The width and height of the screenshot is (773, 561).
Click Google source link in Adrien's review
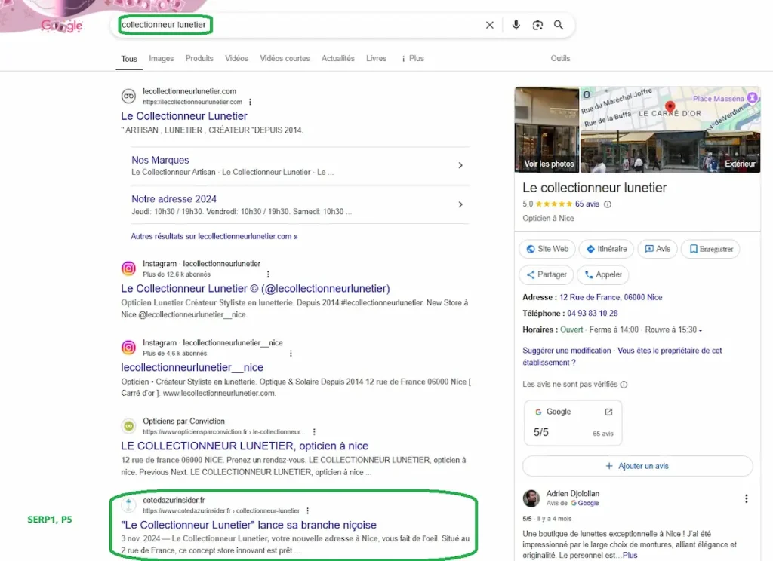(x=585, y=504)
